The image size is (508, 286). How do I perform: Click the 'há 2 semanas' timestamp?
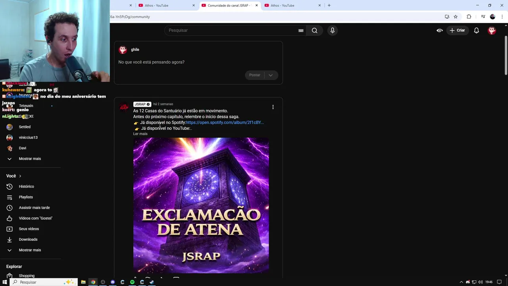coord(163,104)
